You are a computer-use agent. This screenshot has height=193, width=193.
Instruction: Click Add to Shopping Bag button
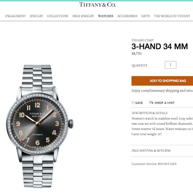[x=162, y=81]
